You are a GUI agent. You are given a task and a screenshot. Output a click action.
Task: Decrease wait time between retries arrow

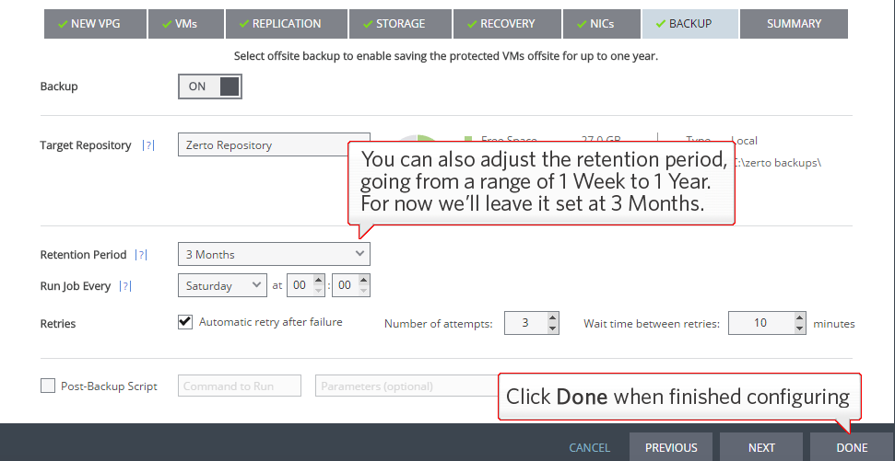coord(800,328)
